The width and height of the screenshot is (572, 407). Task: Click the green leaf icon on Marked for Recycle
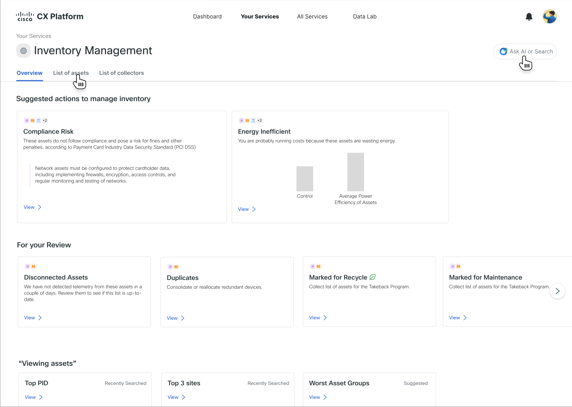click(x=372, y=277)
